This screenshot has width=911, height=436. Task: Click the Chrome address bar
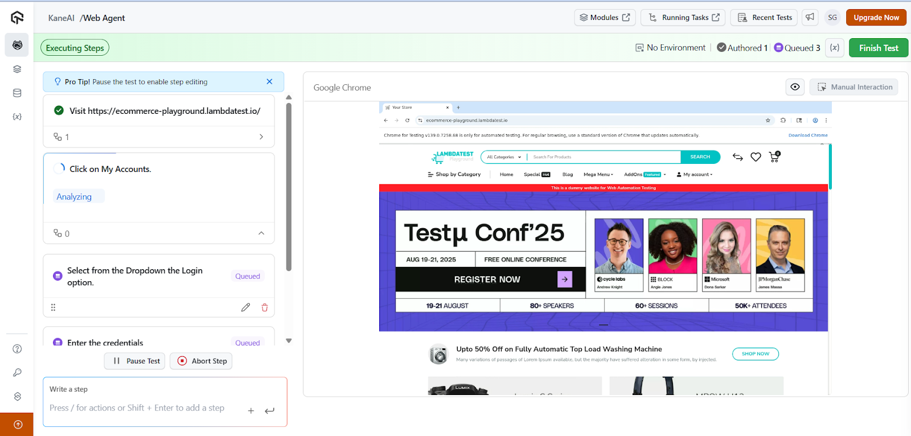tap(592, 120)
